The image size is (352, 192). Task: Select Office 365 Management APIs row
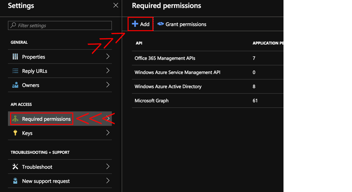point(207,58)
